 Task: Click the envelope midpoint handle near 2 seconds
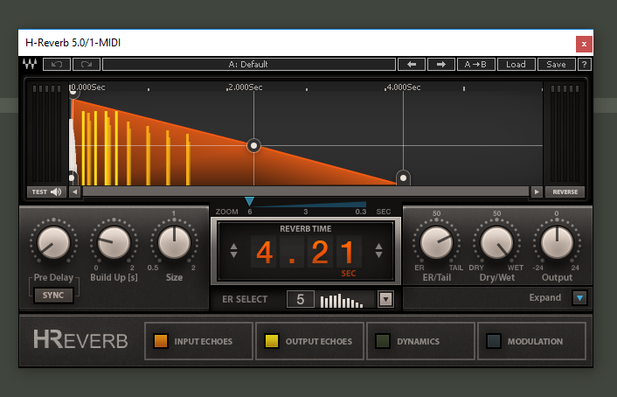[253, 146]
